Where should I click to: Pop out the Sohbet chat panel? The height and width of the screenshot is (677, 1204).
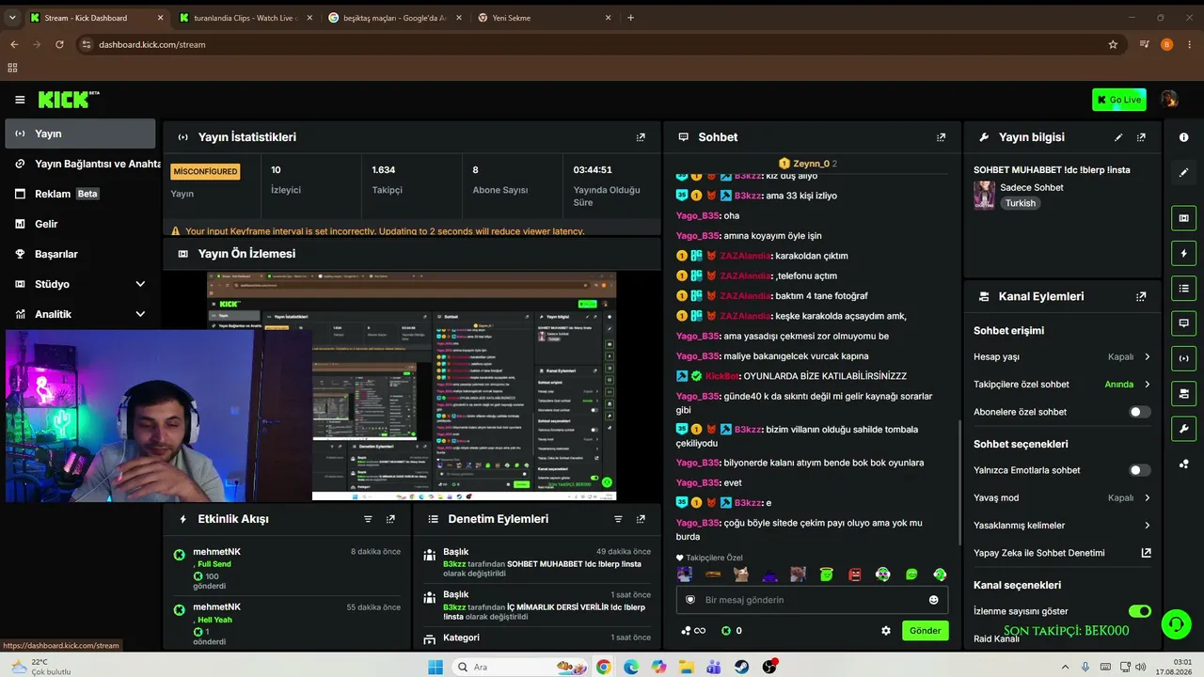tap(941, 137)
